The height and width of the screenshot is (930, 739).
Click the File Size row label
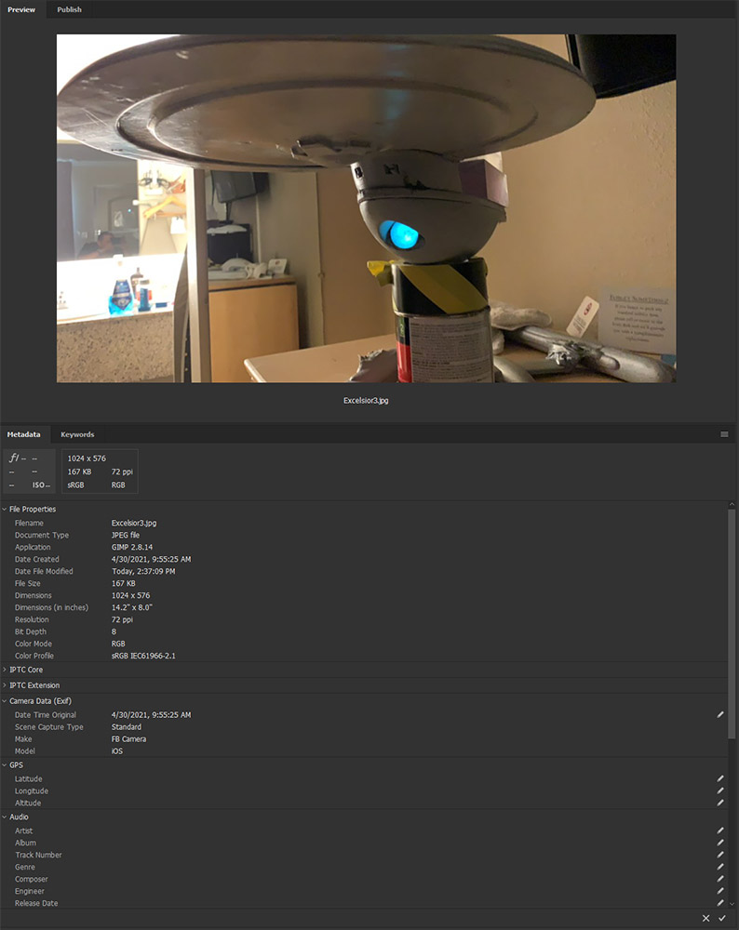27,583
